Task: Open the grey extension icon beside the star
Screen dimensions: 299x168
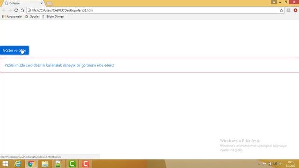Action: coord(289,10)
